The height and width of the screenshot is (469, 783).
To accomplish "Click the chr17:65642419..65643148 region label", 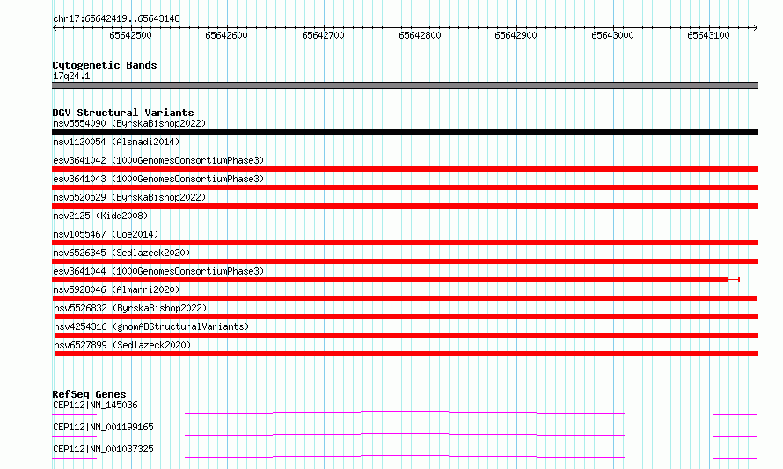I will click(x=116, y=19).
